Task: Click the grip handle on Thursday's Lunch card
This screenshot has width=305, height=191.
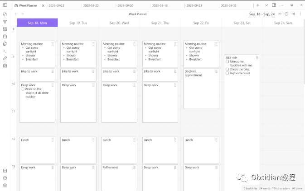Action: pos(175,140)
